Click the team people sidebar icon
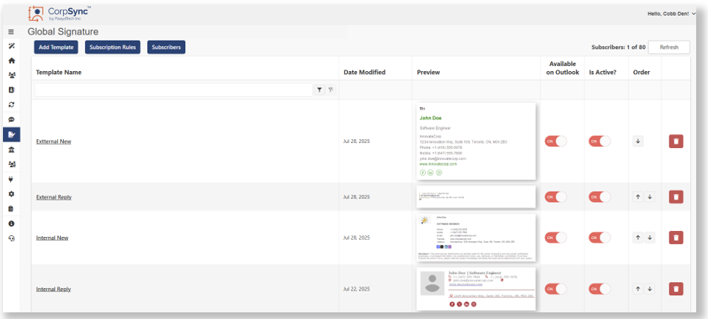The height and width of the screenshot is (319, 708). click(11, 164)
